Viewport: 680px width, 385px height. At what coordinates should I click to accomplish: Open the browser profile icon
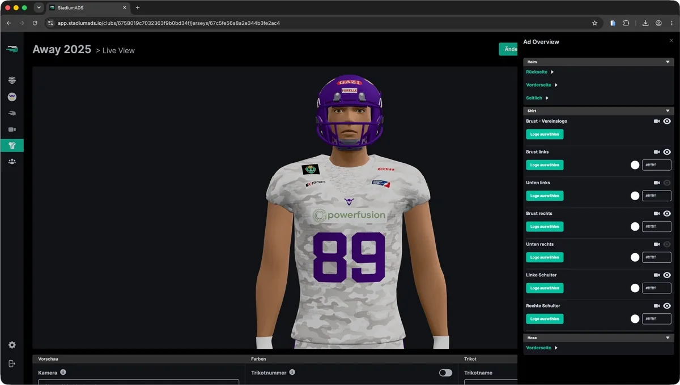pyautogui.click(x=658, y=23)
